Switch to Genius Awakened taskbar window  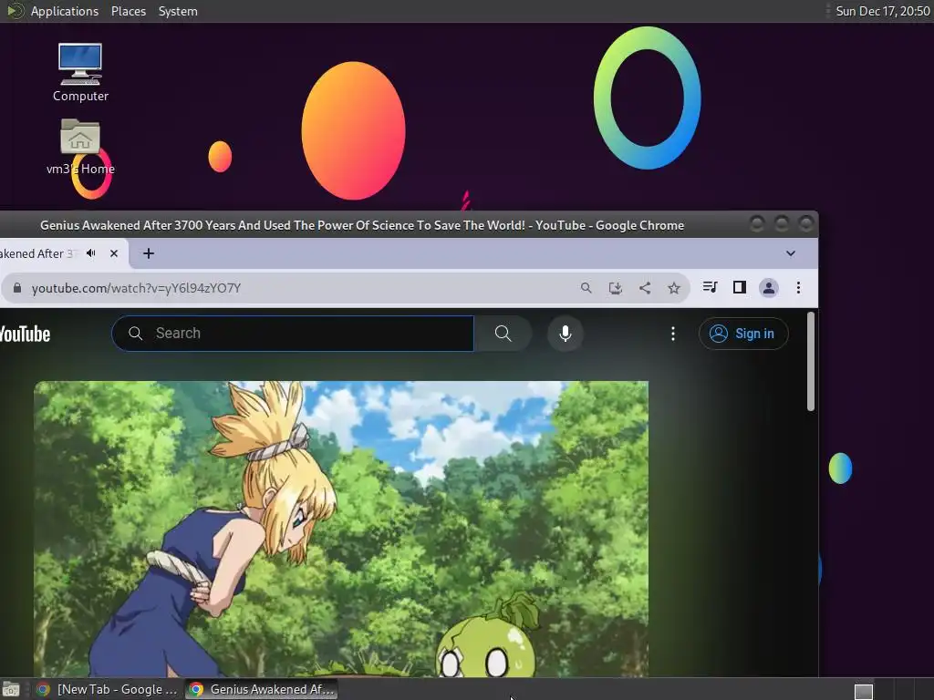261,689
